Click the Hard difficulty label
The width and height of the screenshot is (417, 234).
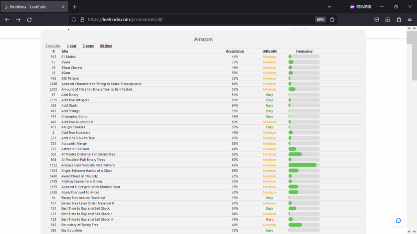(x=270, y=219)
